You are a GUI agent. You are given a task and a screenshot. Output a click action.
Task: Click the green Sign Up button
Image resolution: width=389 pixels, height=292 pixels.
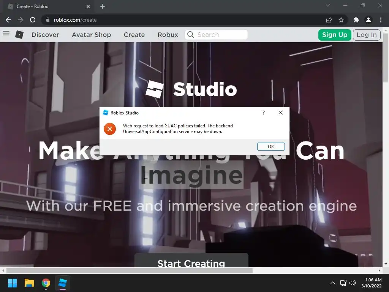coord(334,35)
